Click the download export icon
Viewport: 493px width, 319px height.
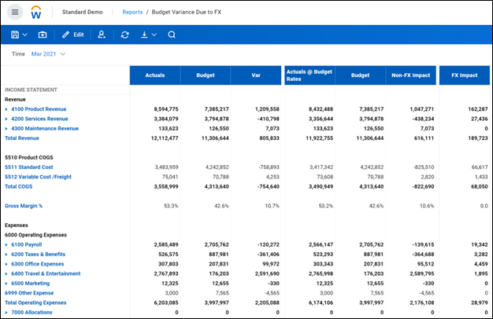[143, 35]
